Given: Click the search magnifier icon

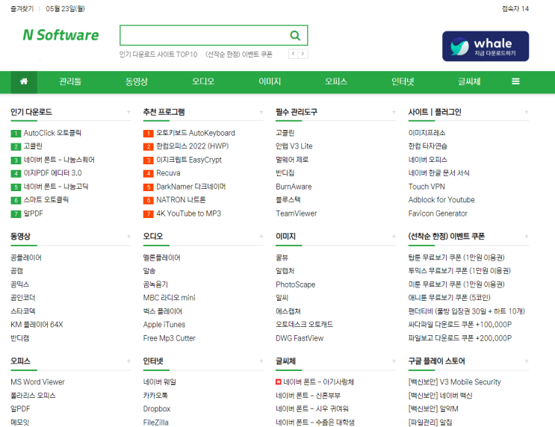Looking at the screenshot, I should pyautogui.click(x=295, y=35).
